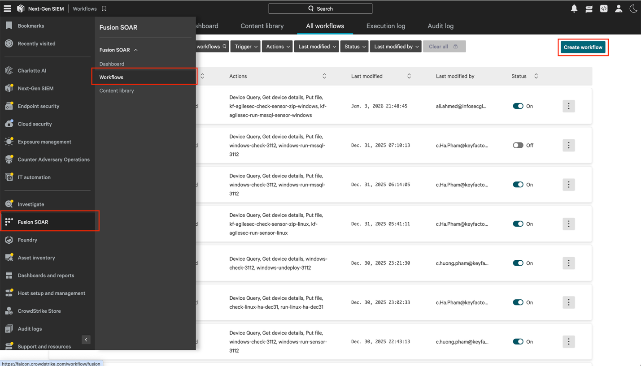Open the user profile icon
The height and width of the screenshot is (366, 641).
tap(619, 8)
